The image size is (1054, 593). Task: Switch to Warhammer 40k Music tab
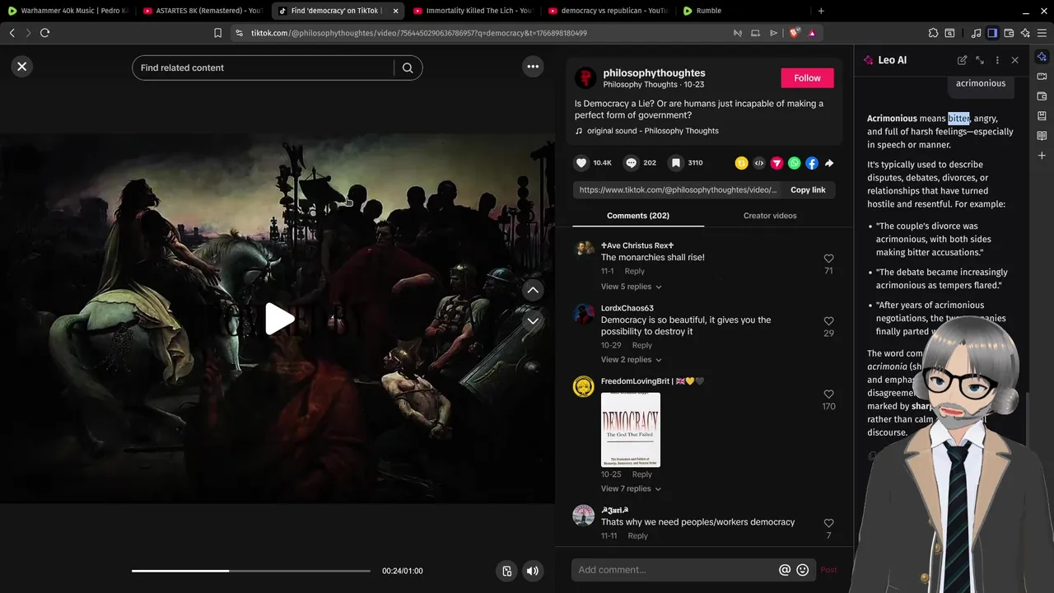(x=68, y=11)
